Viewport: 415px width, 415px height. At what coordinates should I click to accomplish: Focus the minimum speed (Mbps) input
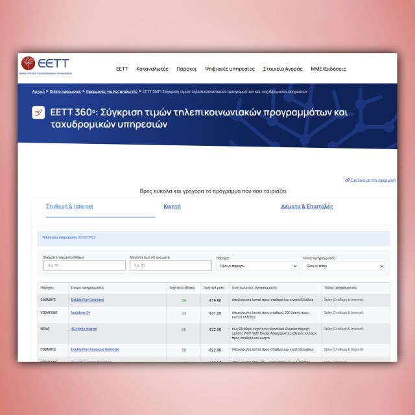coord(84,265)
